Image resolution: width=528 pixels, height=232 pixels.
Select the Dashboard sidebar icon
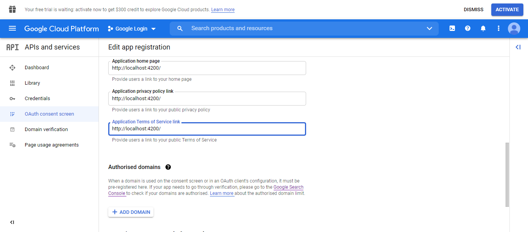click(12, 67)
